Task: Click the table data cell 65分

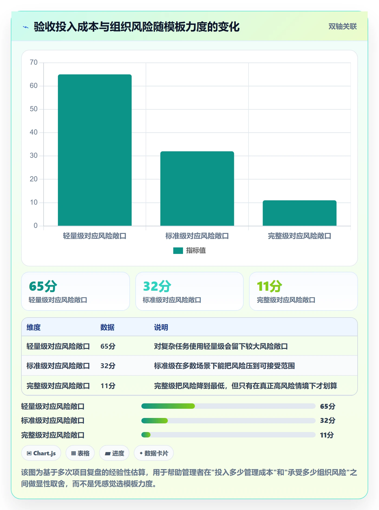Action: (108, 346)
